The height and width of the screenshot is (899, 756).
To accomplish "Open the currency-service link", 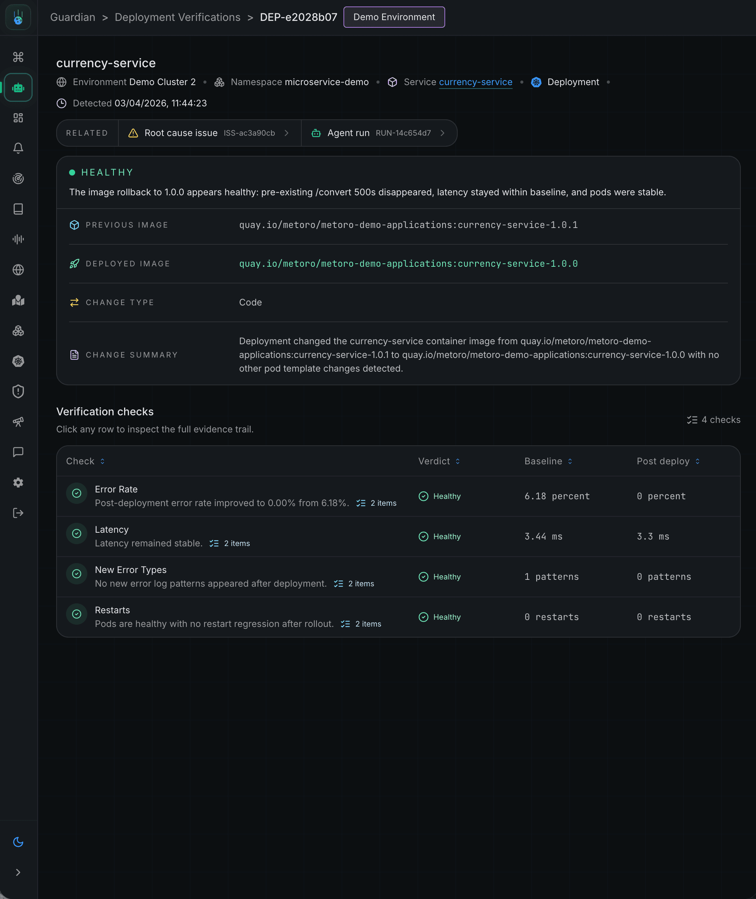I will tap(475, 82).
